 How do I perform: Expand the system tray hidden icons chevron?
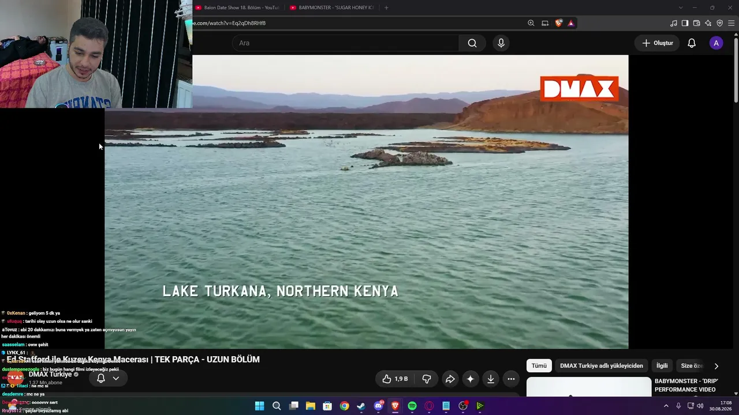[666, 406]
